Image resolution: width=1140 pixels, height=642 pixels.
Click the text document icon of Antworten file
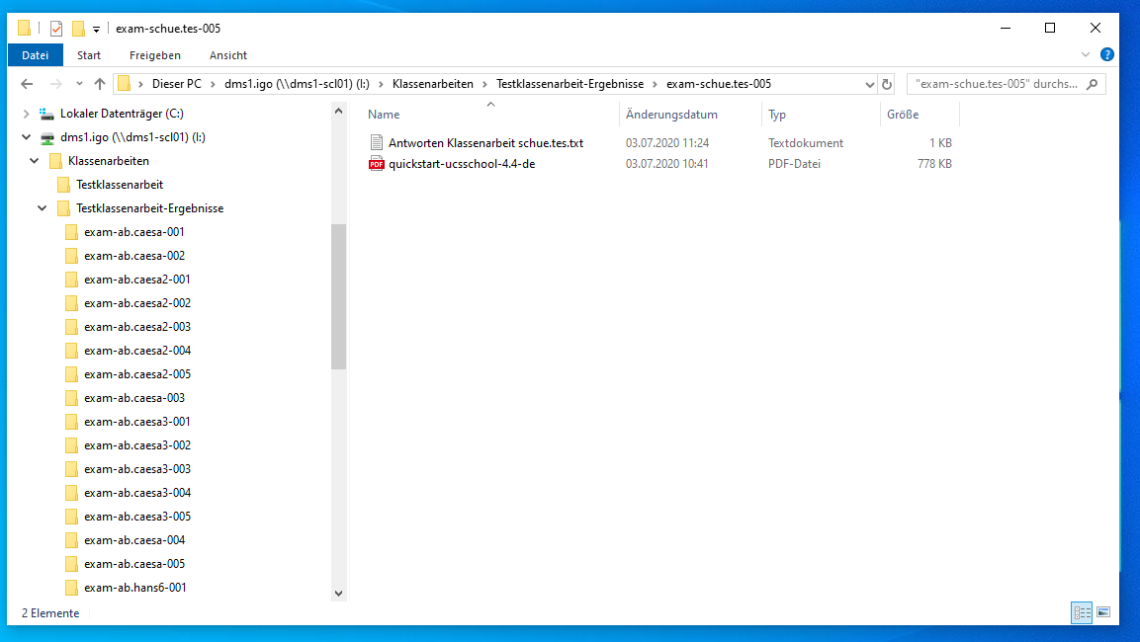376,143
